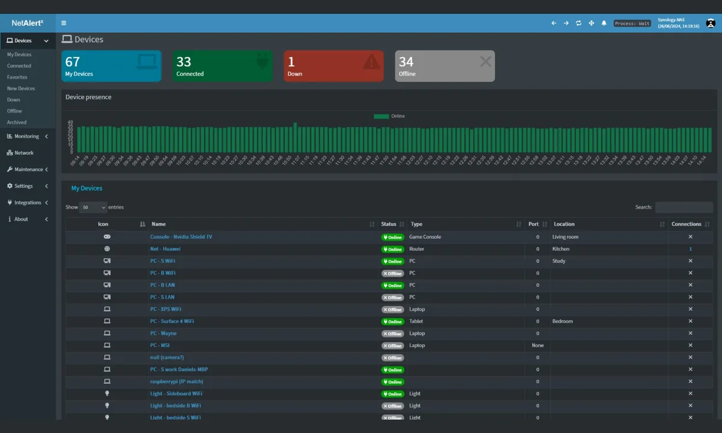Sort table by Port column

537,224
